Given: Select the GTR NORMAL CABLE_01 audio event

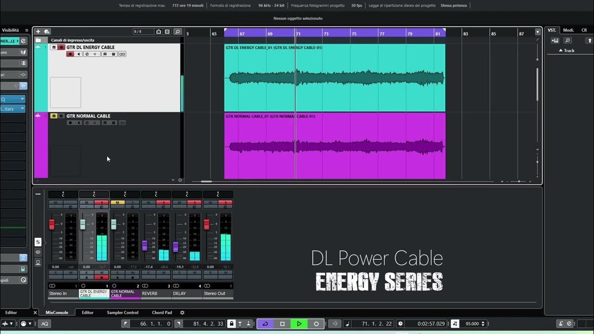Looking at the screenshot, I should [335, 146].
